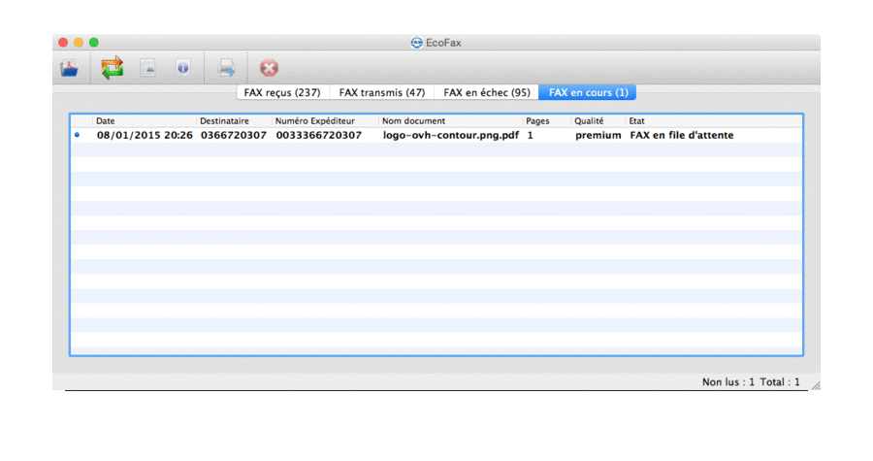Sort by the Date column header
Image resolution: width=873 pixels, height=461 pixels.
point(144,121)
